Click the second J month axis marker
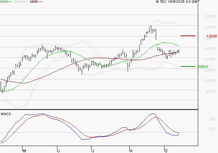This screenshot has width=218, height=153. 93,151
